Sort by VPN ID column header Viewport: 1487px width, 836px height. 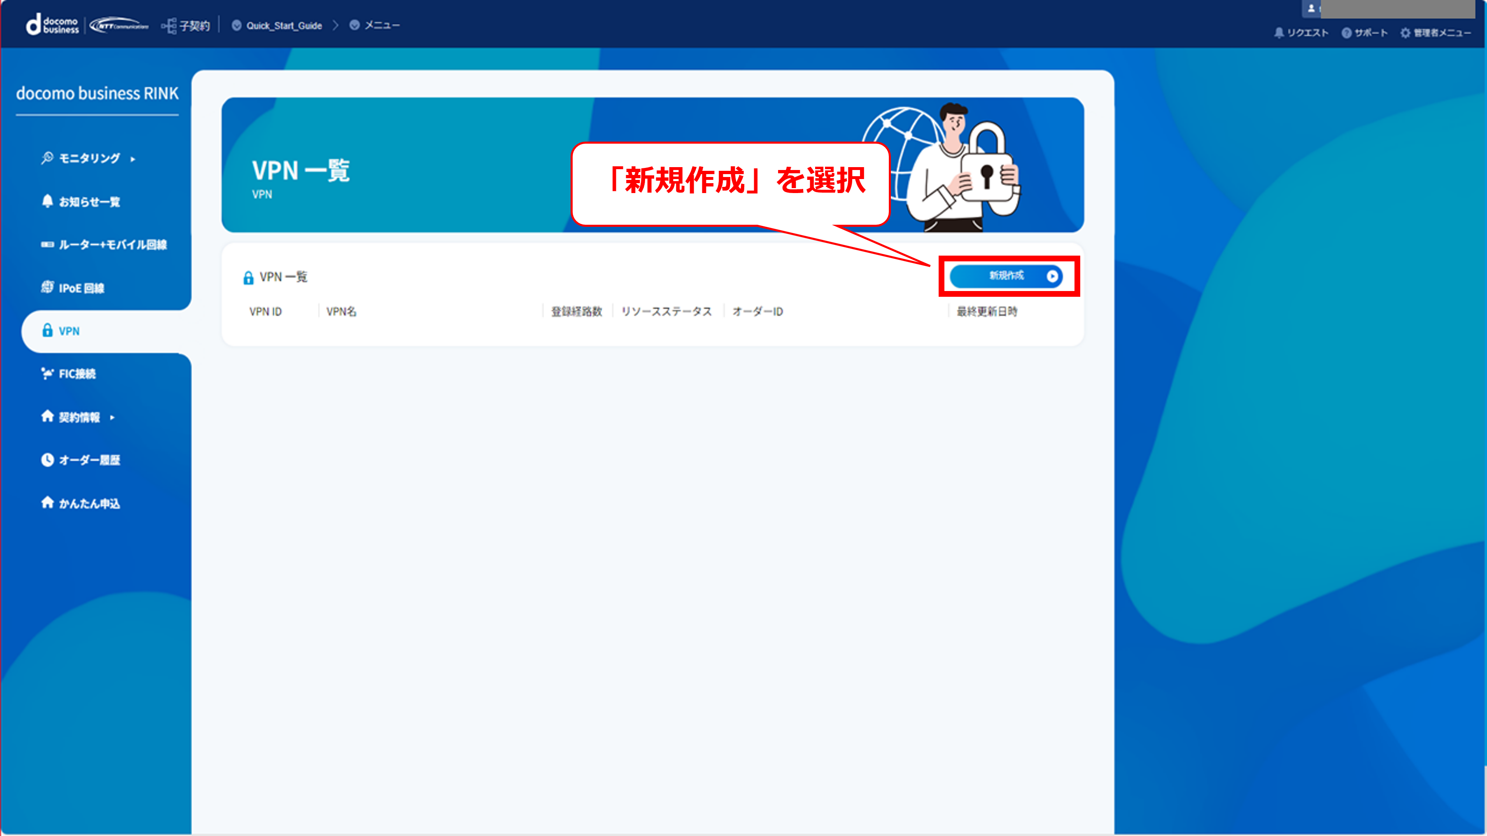(266, 312)
